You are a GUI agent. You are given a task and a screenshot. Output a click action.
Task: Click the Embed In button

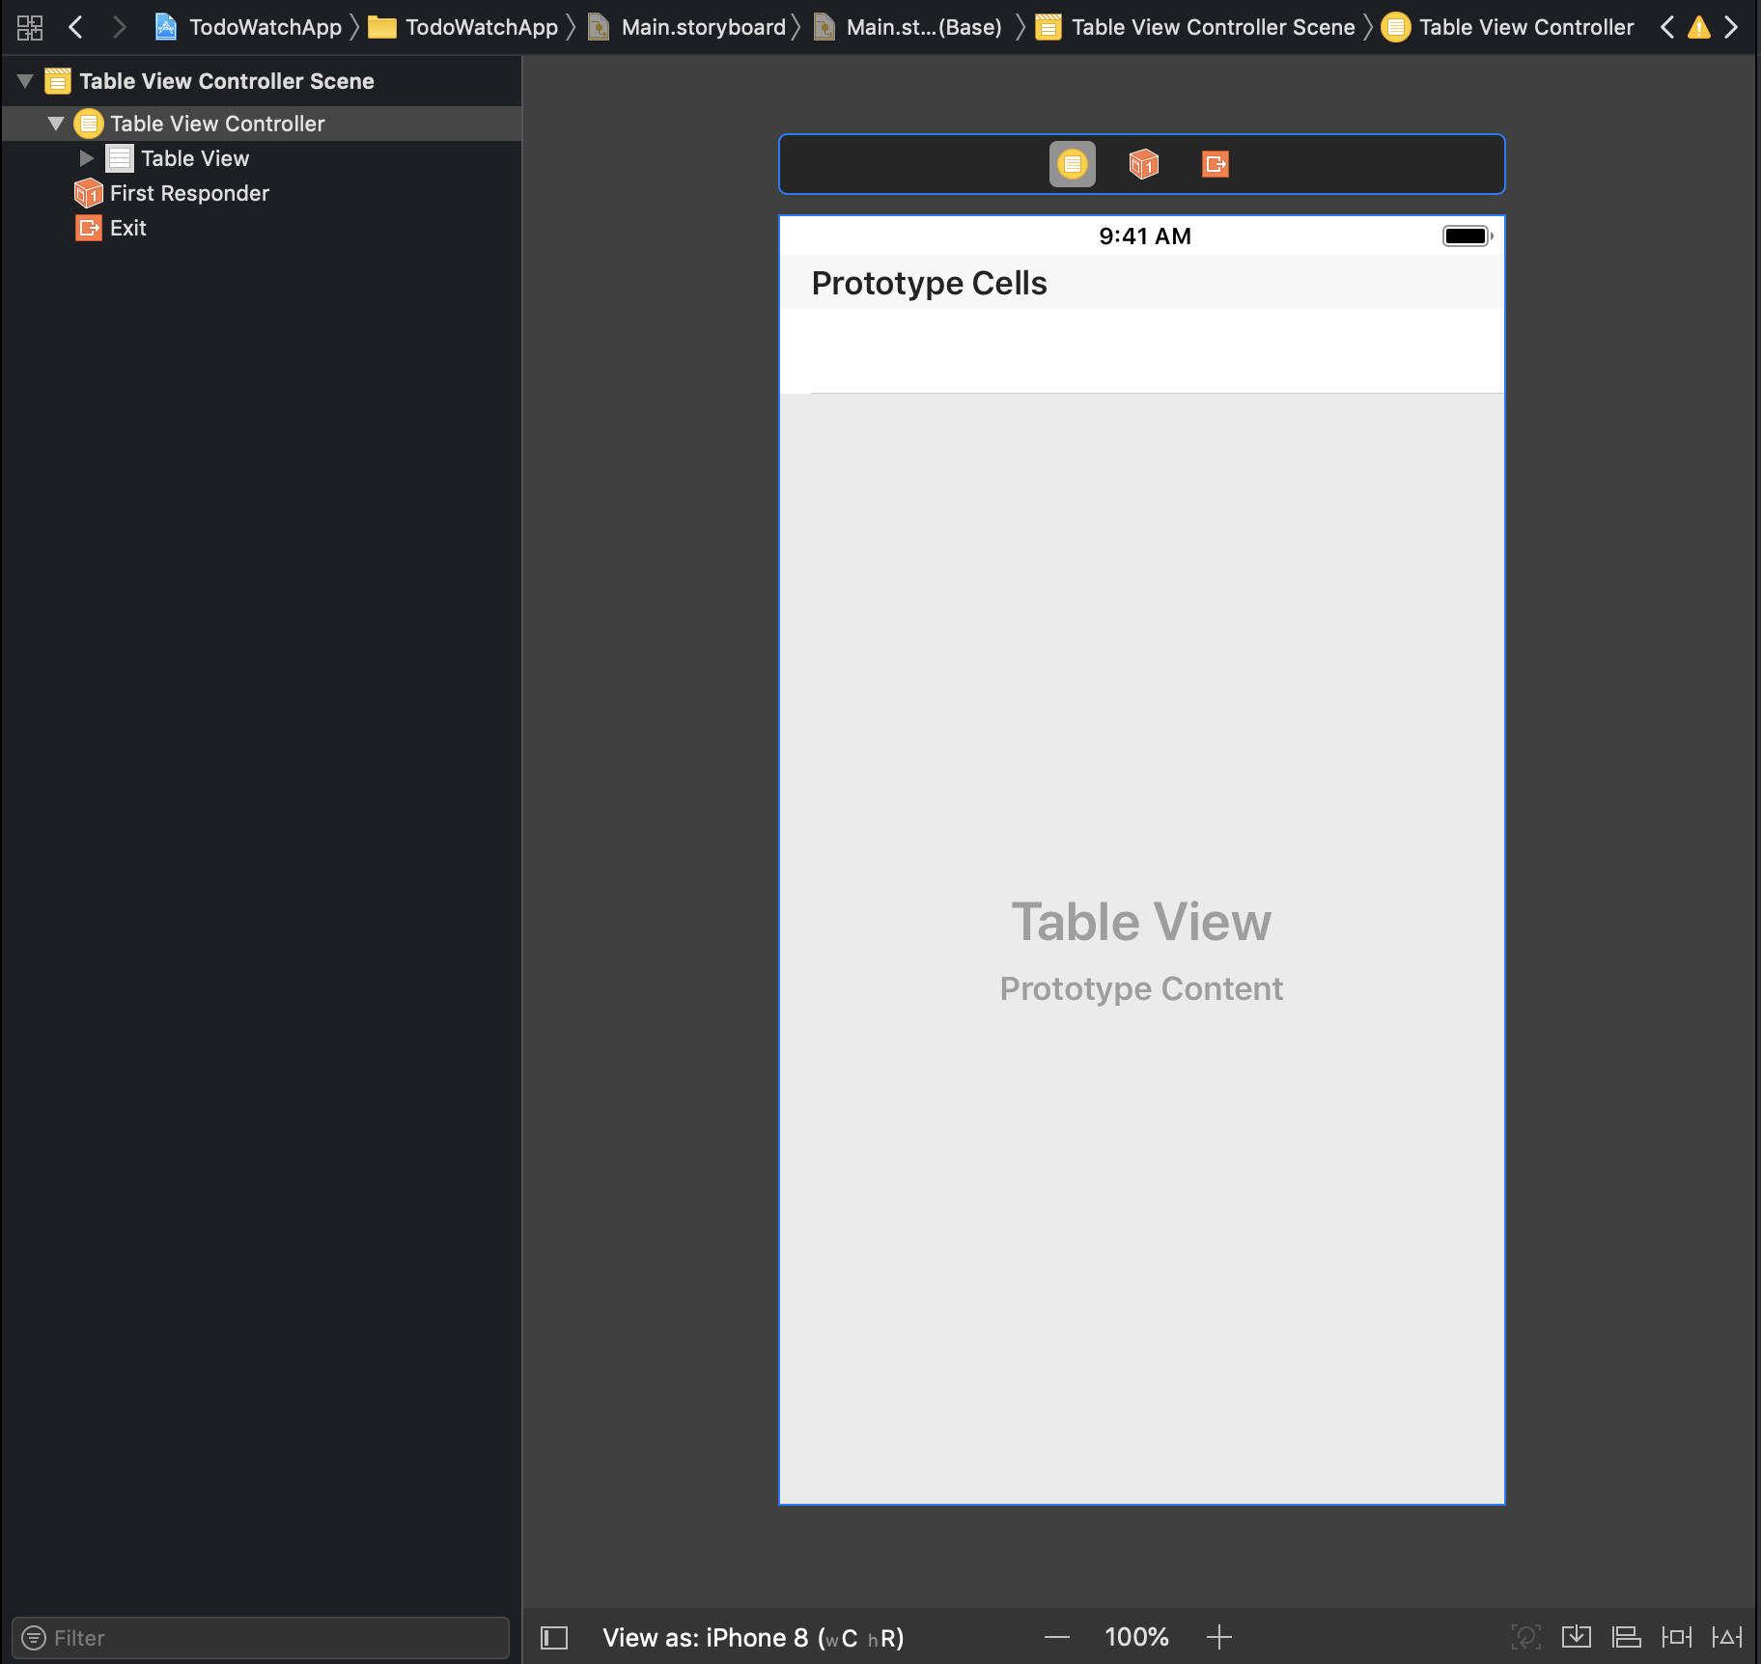point(1577,1638)
